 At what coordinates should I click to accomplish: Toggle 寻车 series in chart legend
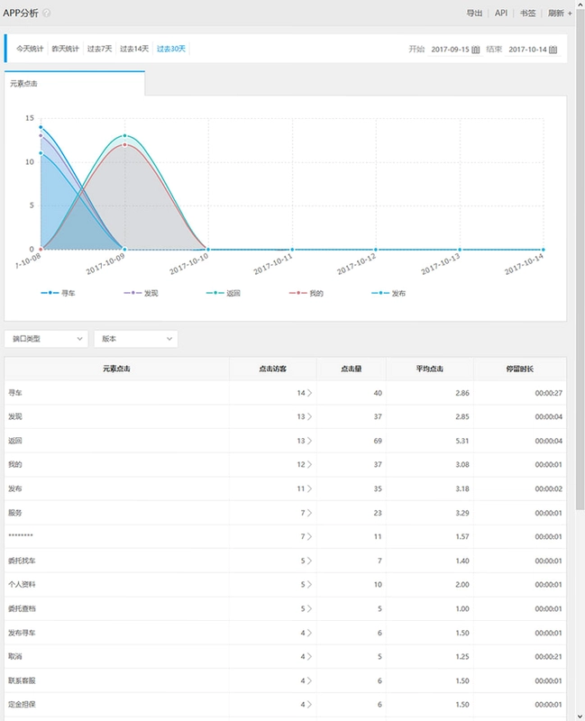58,293
